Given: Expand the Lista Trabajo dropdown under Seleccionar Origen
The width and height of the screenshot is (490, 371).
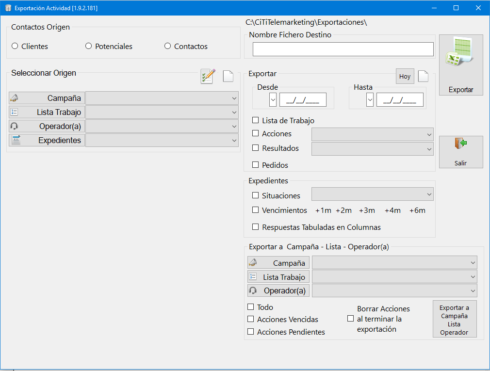Looking at the screenshot, I should pyautogui.click(x=162, y=112).
